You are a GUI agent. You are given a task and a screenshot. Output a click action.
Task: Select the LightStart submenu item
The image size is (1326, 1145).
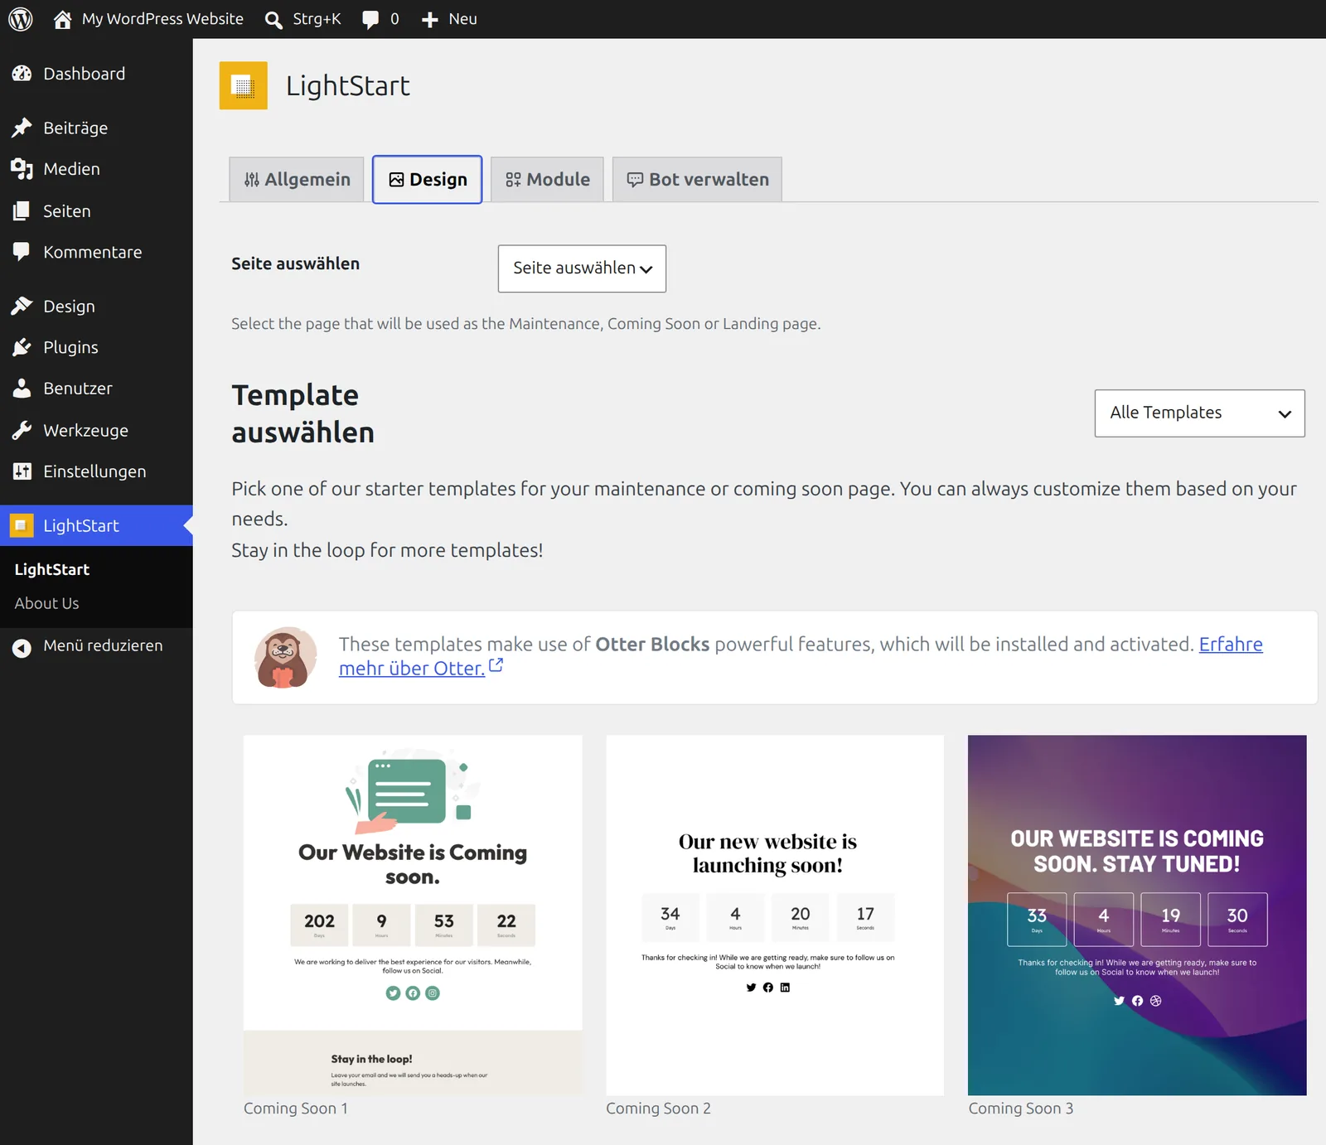pyautogui.click(x=52, y=570)
